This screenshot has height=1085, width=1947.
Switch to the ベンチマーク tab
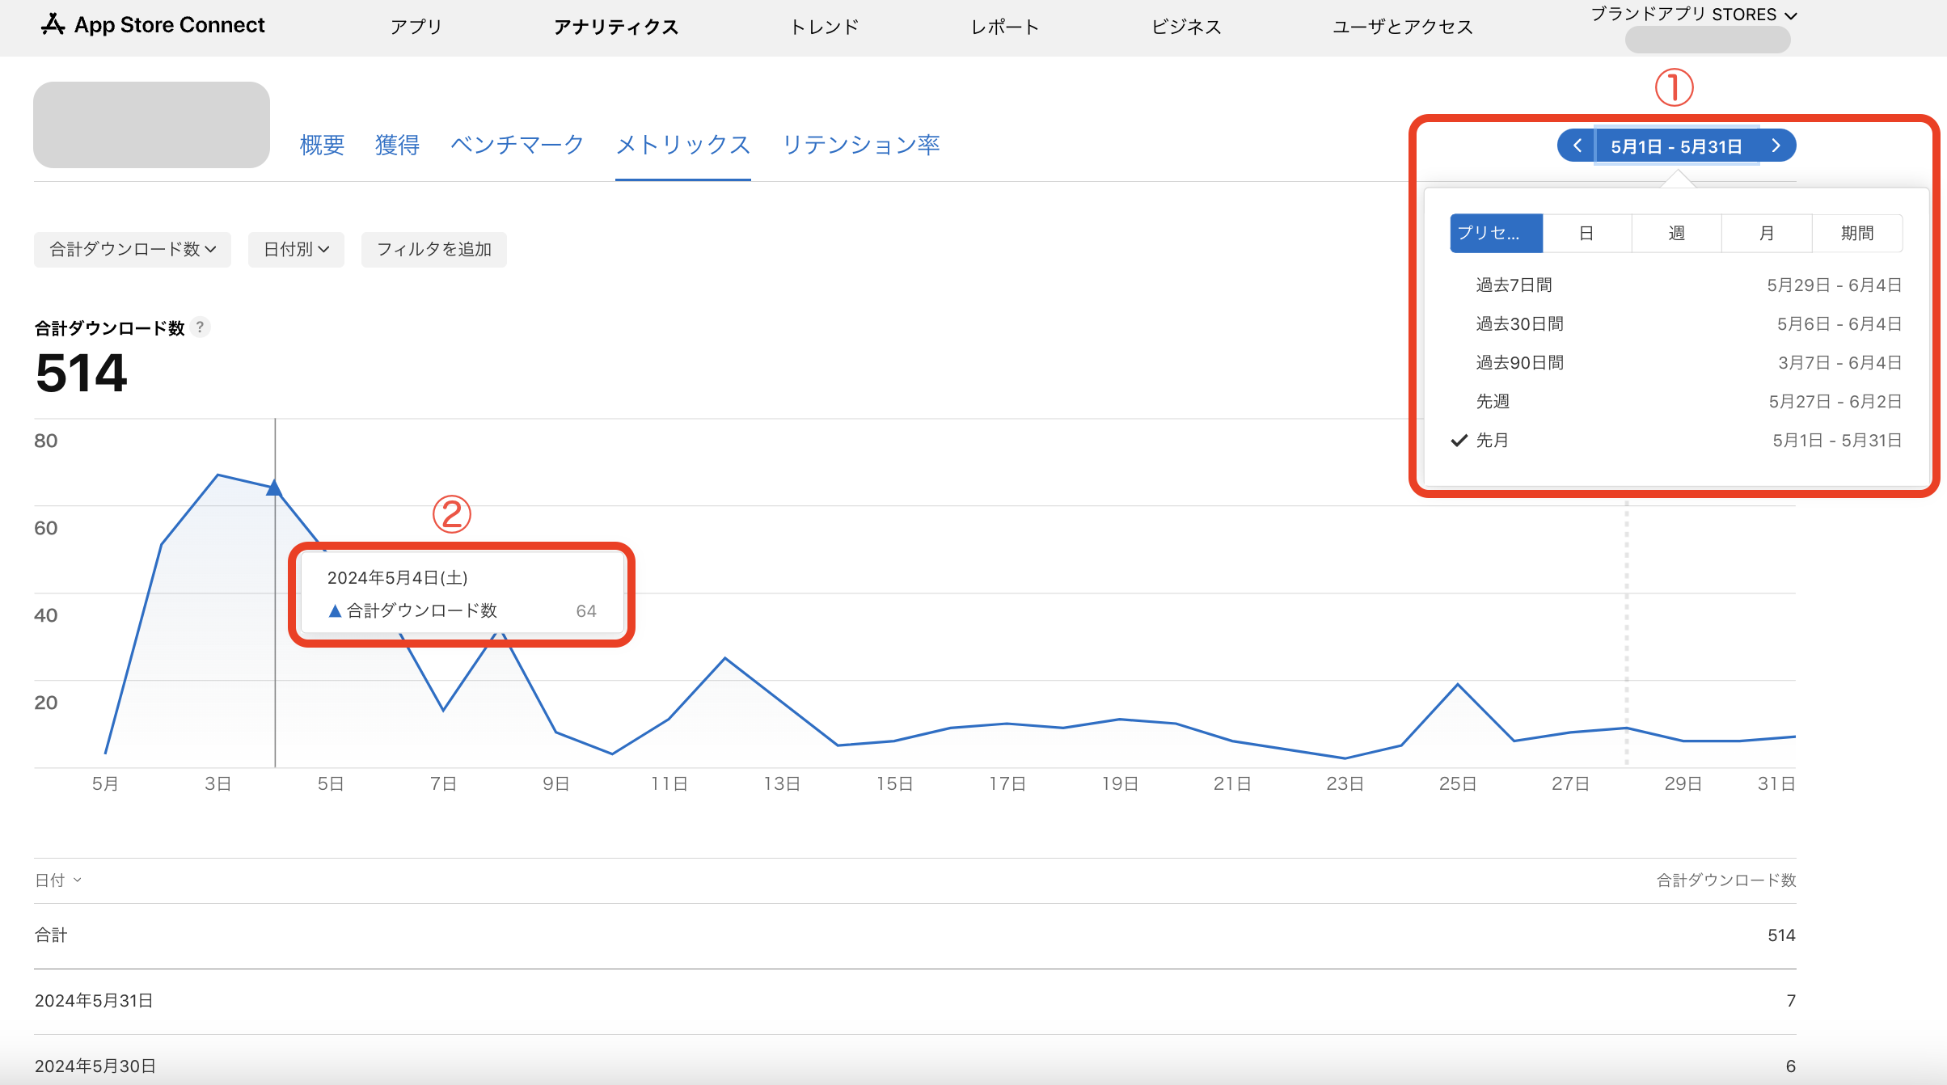coord(517,145)
